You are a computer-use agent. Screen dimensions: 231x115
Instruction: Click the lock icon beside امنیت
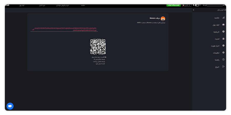(x=223, y=39)
